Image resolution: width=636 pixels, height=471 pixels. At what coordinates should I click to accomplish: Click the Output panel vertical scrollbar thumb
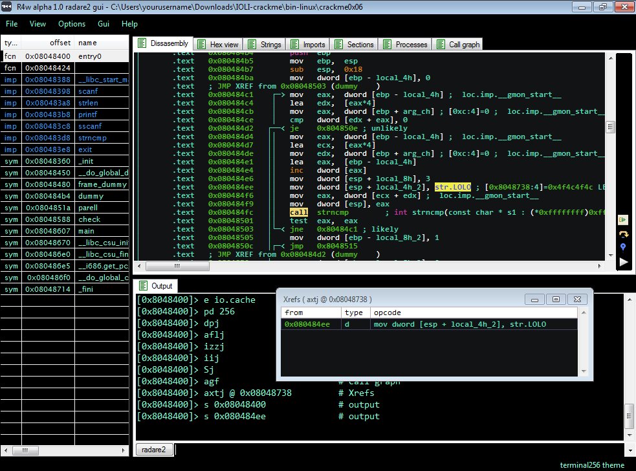[x=629, y=416]
